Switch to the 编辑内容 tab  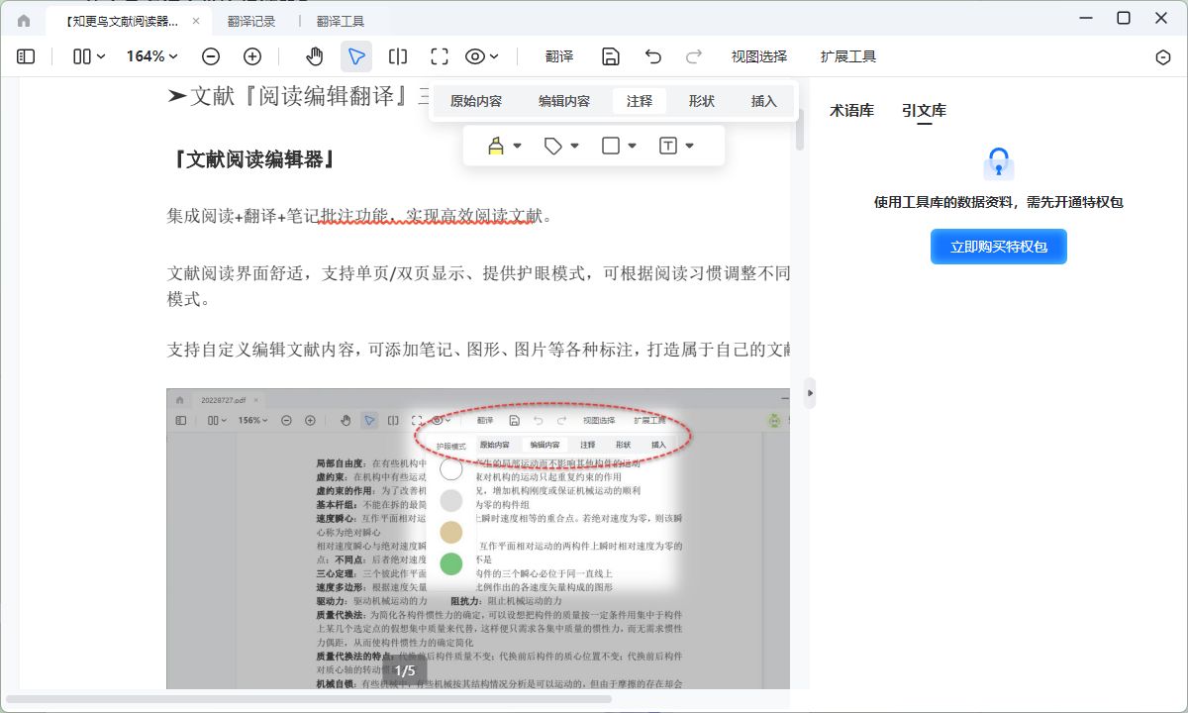[564, 101]
